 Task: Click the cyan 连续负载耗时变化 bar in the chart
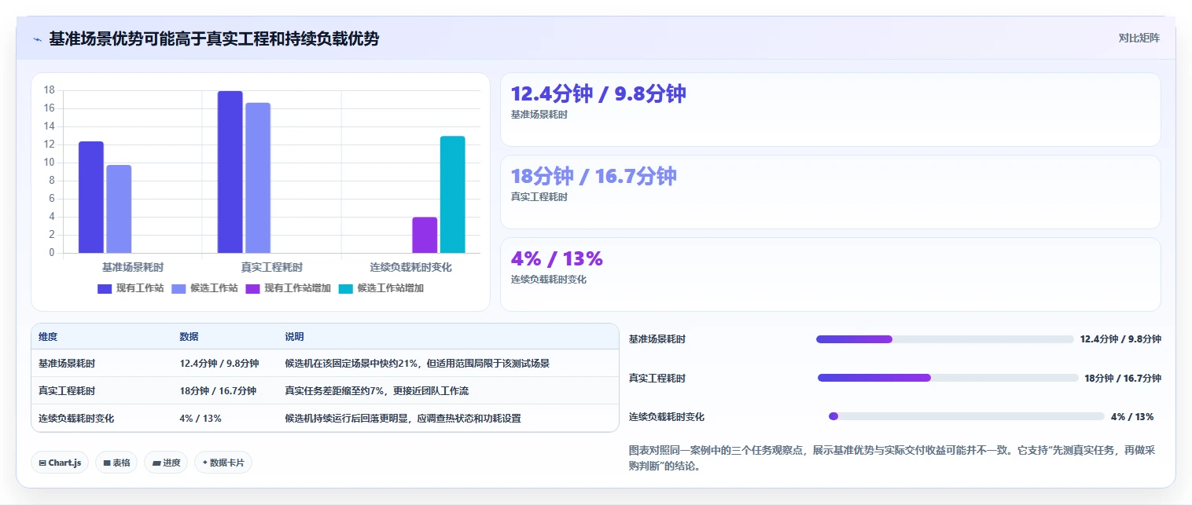[452, 195]
